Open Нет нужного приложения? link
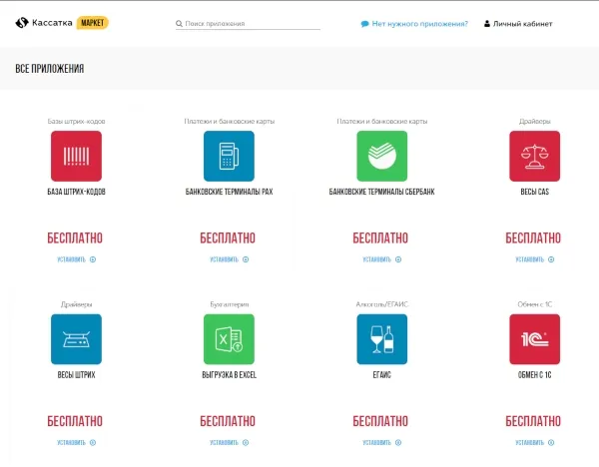Screen dimensions: 599x467 click(x=420, y=24)
